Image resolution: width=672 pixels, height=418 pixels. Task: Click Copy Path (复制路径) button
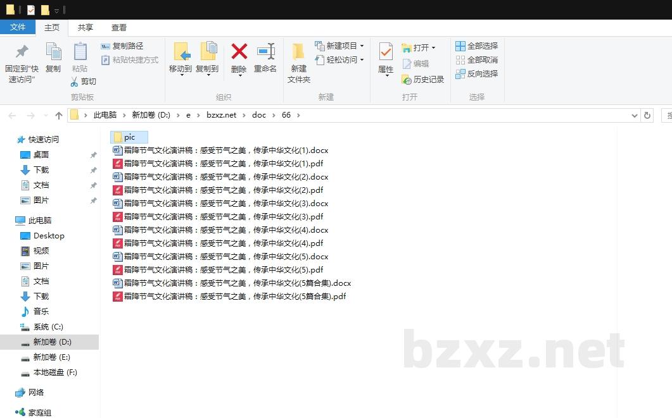[x=122, y=46]
